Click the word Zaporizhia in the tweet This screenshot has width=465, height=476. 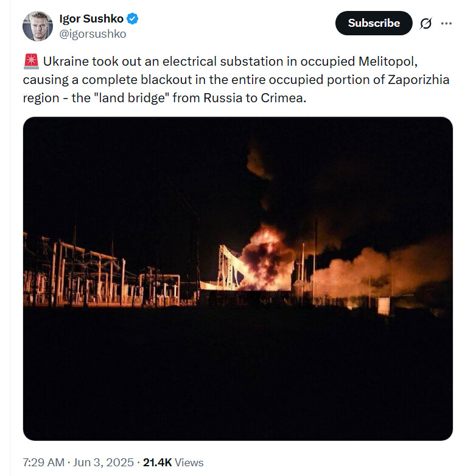419,80
